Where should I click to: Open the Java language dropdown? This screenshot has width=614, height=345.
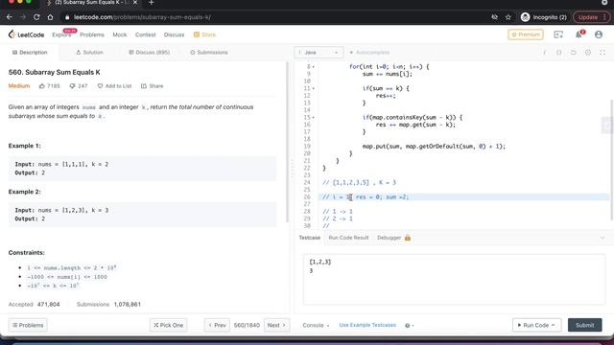pos(319,53)
